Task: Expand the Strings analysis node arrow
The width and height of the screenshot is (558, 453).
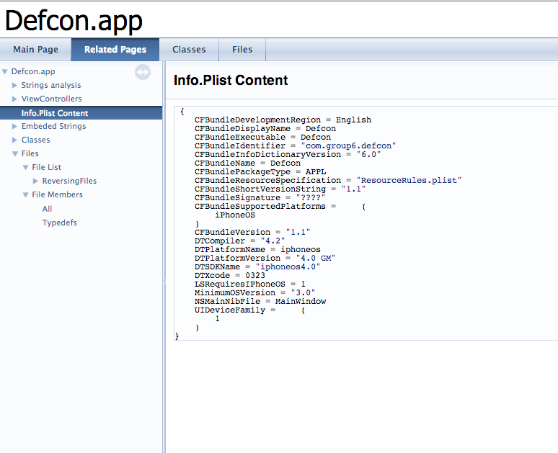Action: coord(14,86)
